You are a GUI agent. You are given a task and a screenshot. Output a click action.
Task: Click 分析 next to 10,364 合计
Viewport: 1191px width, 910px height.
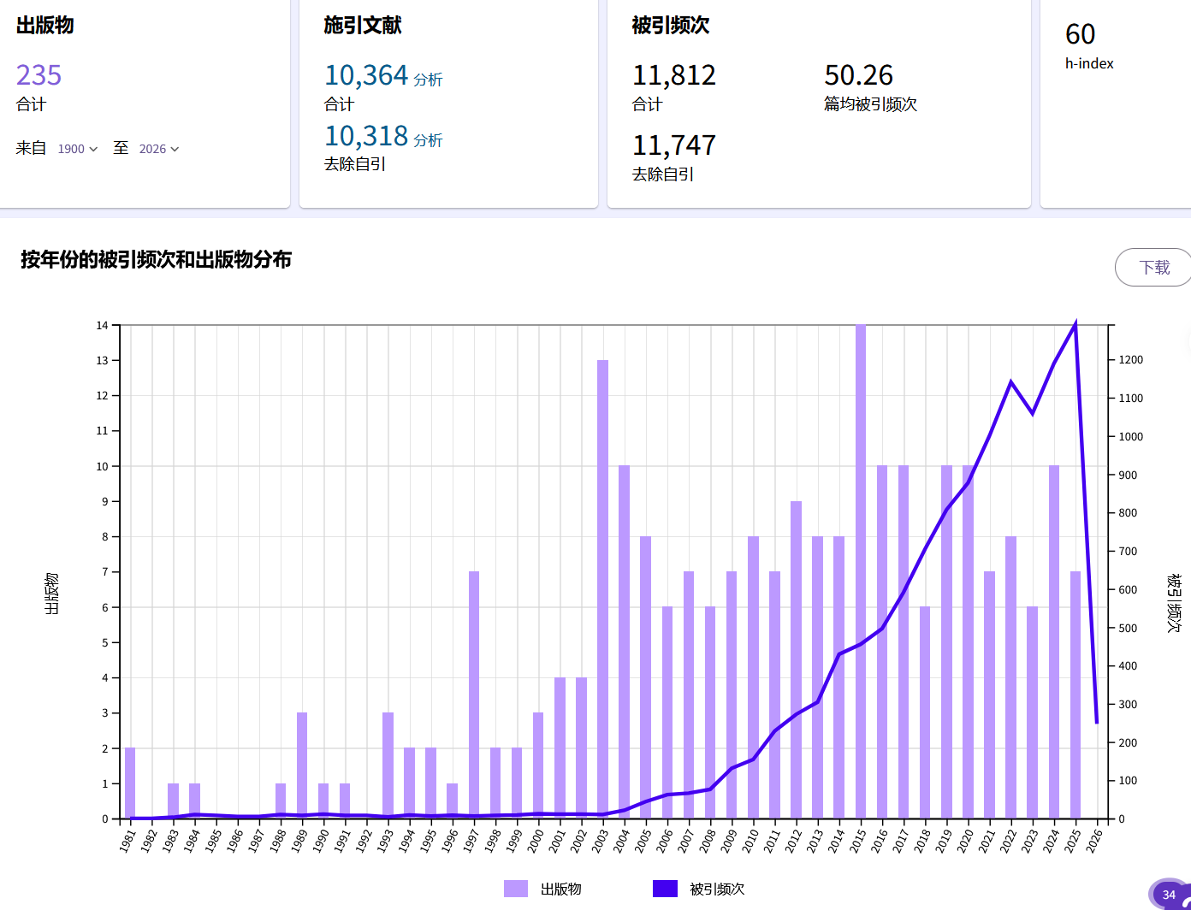(x=428, y=80)
